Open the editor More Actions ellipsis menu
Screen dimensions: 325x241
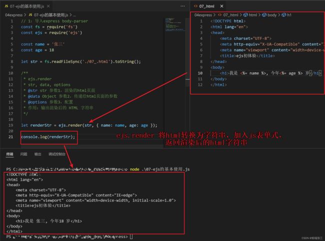click(x=182, y=6)
